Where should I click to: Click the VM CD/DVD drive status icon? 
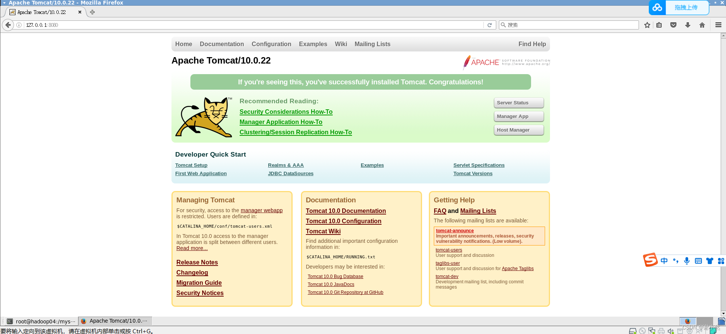(x=642, y=331)
